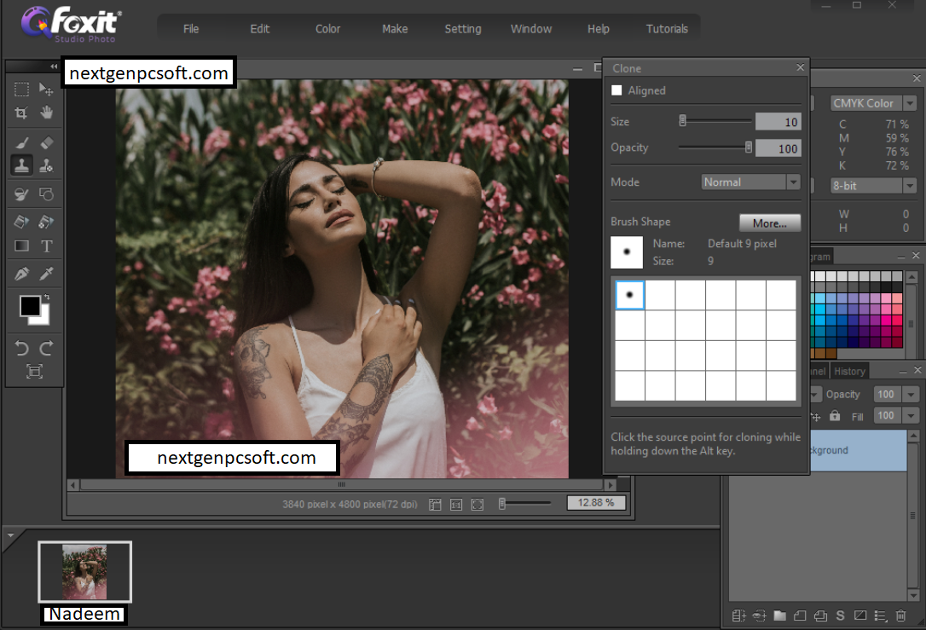This screenshot has height=630, width=926.
Task: Open the Make menu
Action: point(395,29)
